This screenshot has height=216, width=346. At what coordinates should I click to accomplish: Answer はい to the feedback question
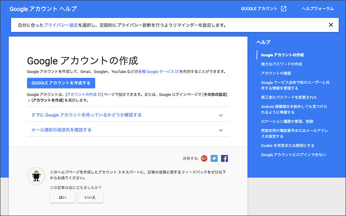coord(63,197)
